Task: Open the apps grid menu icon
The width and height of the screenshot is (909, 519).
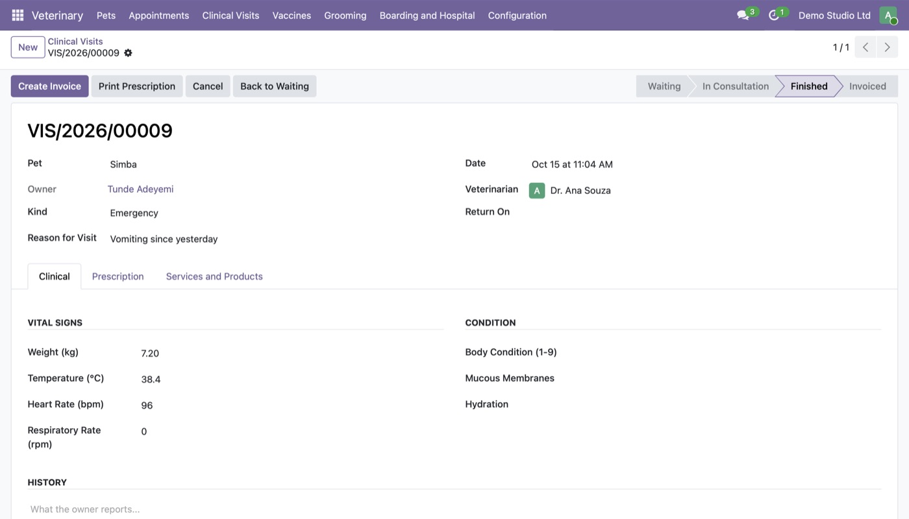Action: point(18,15)
